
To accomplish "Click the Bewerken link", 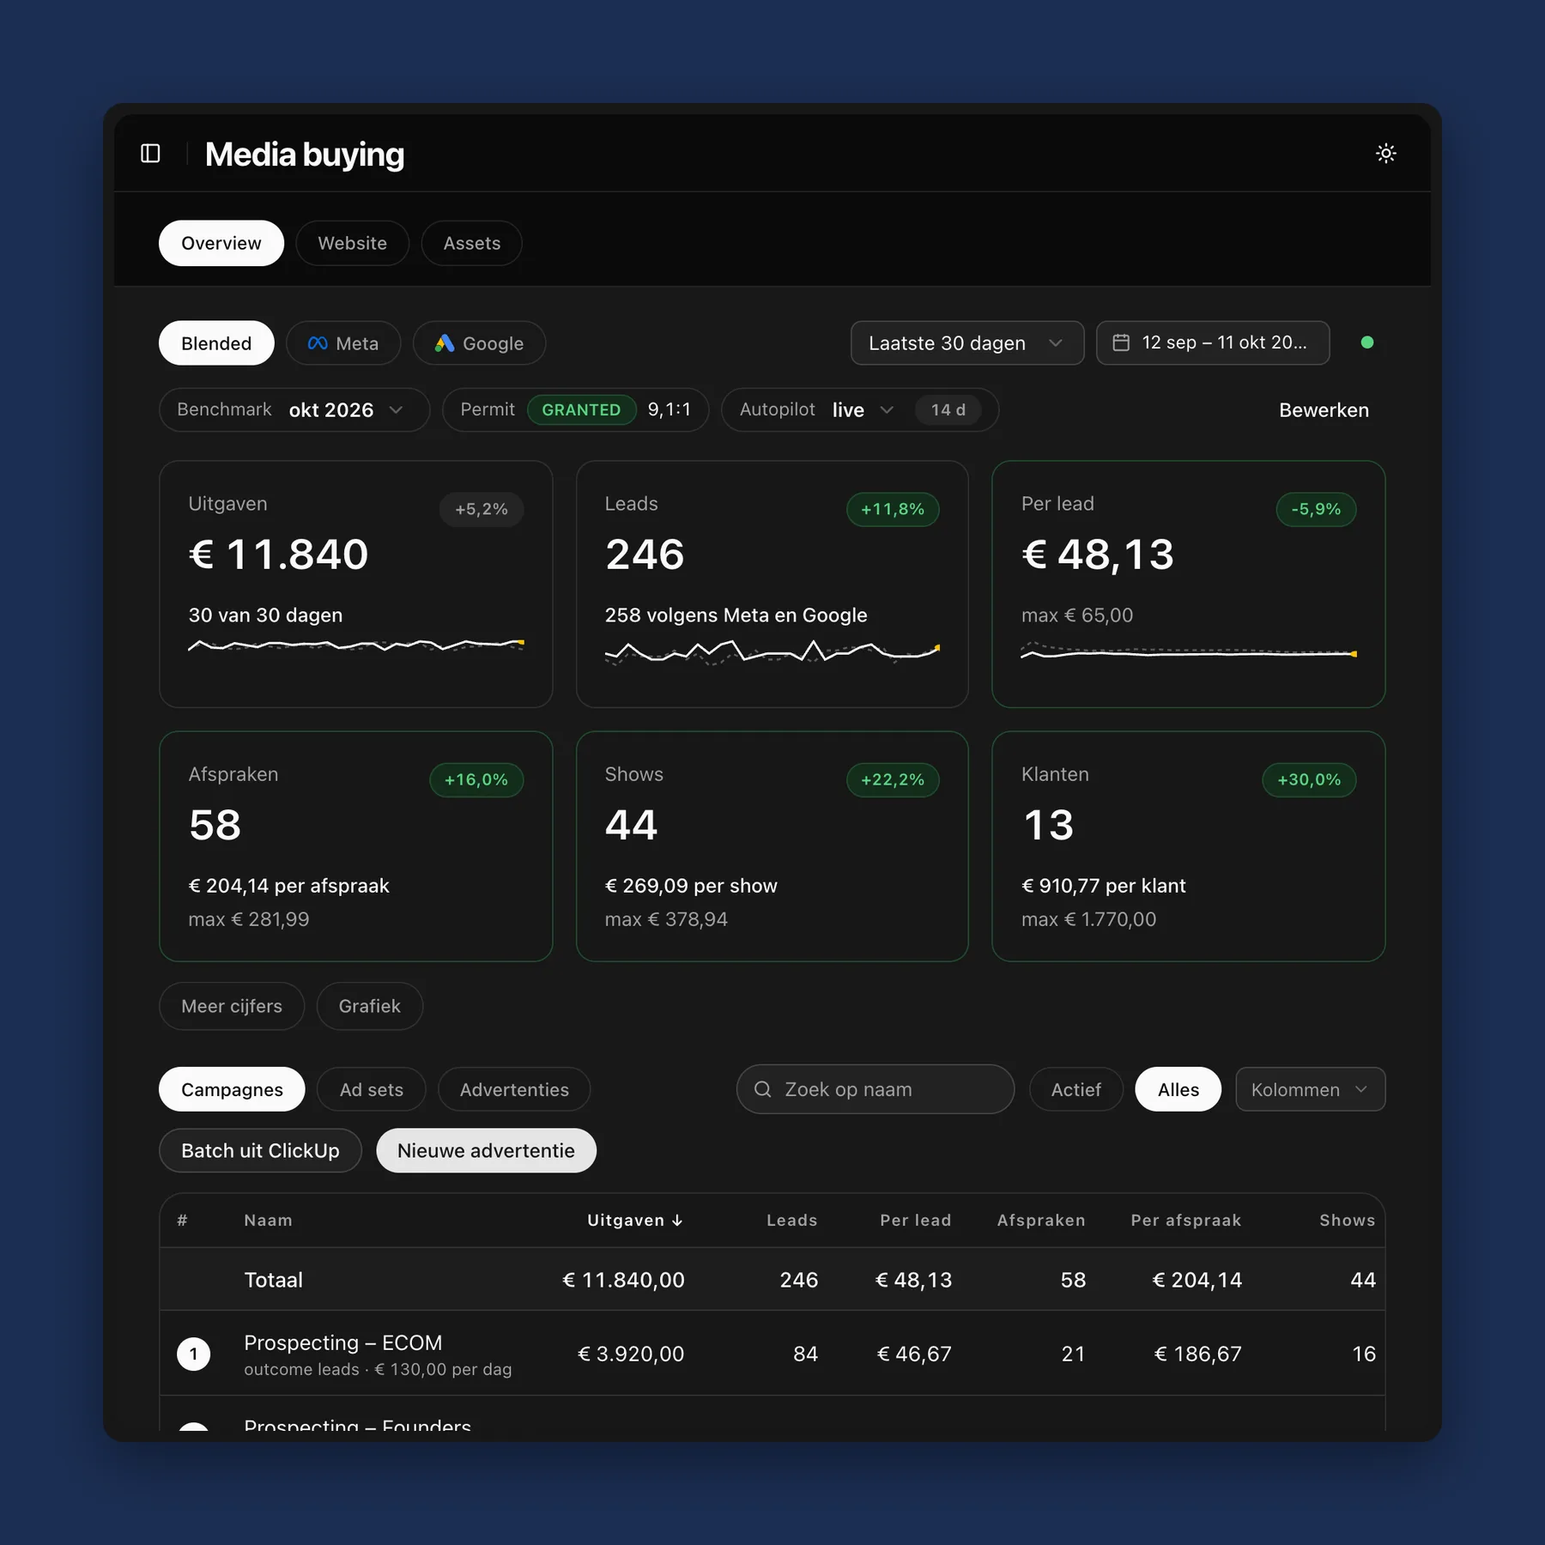I will point(1324,410).
